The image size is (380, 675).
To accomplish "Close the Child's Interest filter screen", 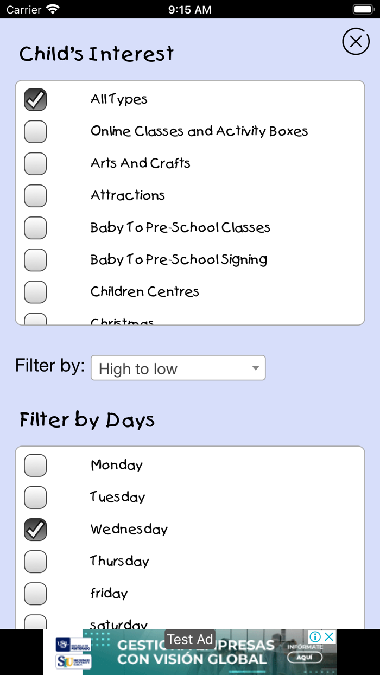I will point(356,41).
